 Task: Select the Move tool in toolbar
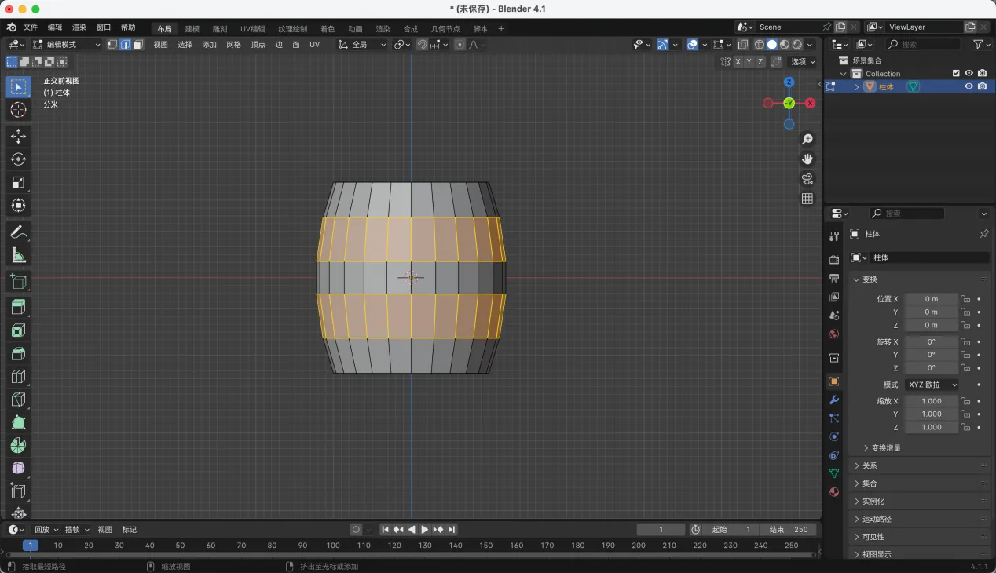pyautogui.click(x=18, y=137)
